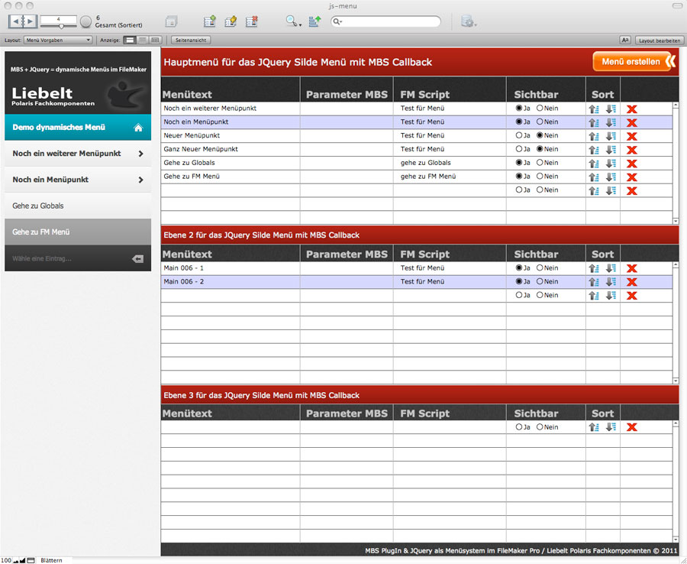Viewport: 687px width, 564px height.
Task: Select 'Gehe zu Globals' in the sidebar menu
Action: pyautogui.click(x=38, y=206)
